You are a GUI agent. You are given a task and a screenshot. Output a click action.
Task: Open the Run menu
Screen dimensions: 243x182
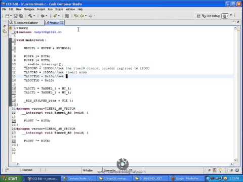point(50,9)
